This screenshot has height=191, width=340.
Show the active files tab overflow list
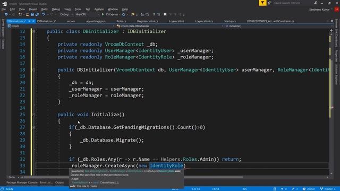pos(332,21)
